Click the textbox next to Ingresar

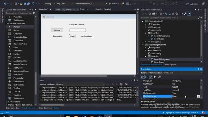(x=78, y=30)
